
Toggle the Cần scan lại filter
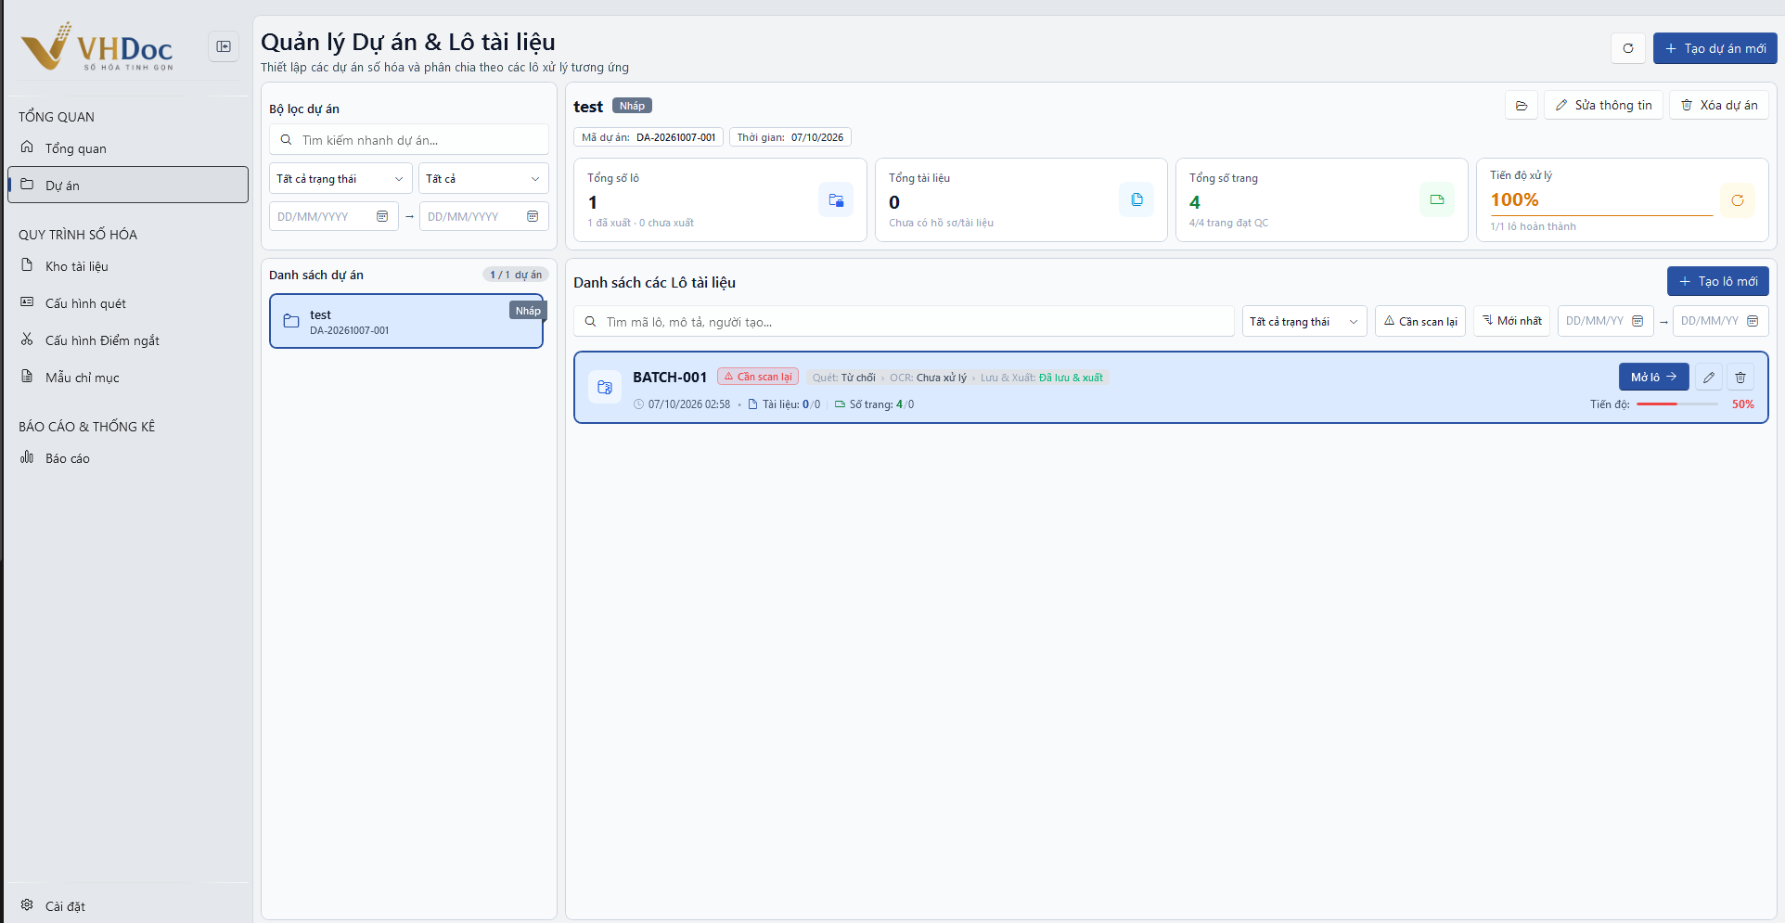[x=1420, y=321]
